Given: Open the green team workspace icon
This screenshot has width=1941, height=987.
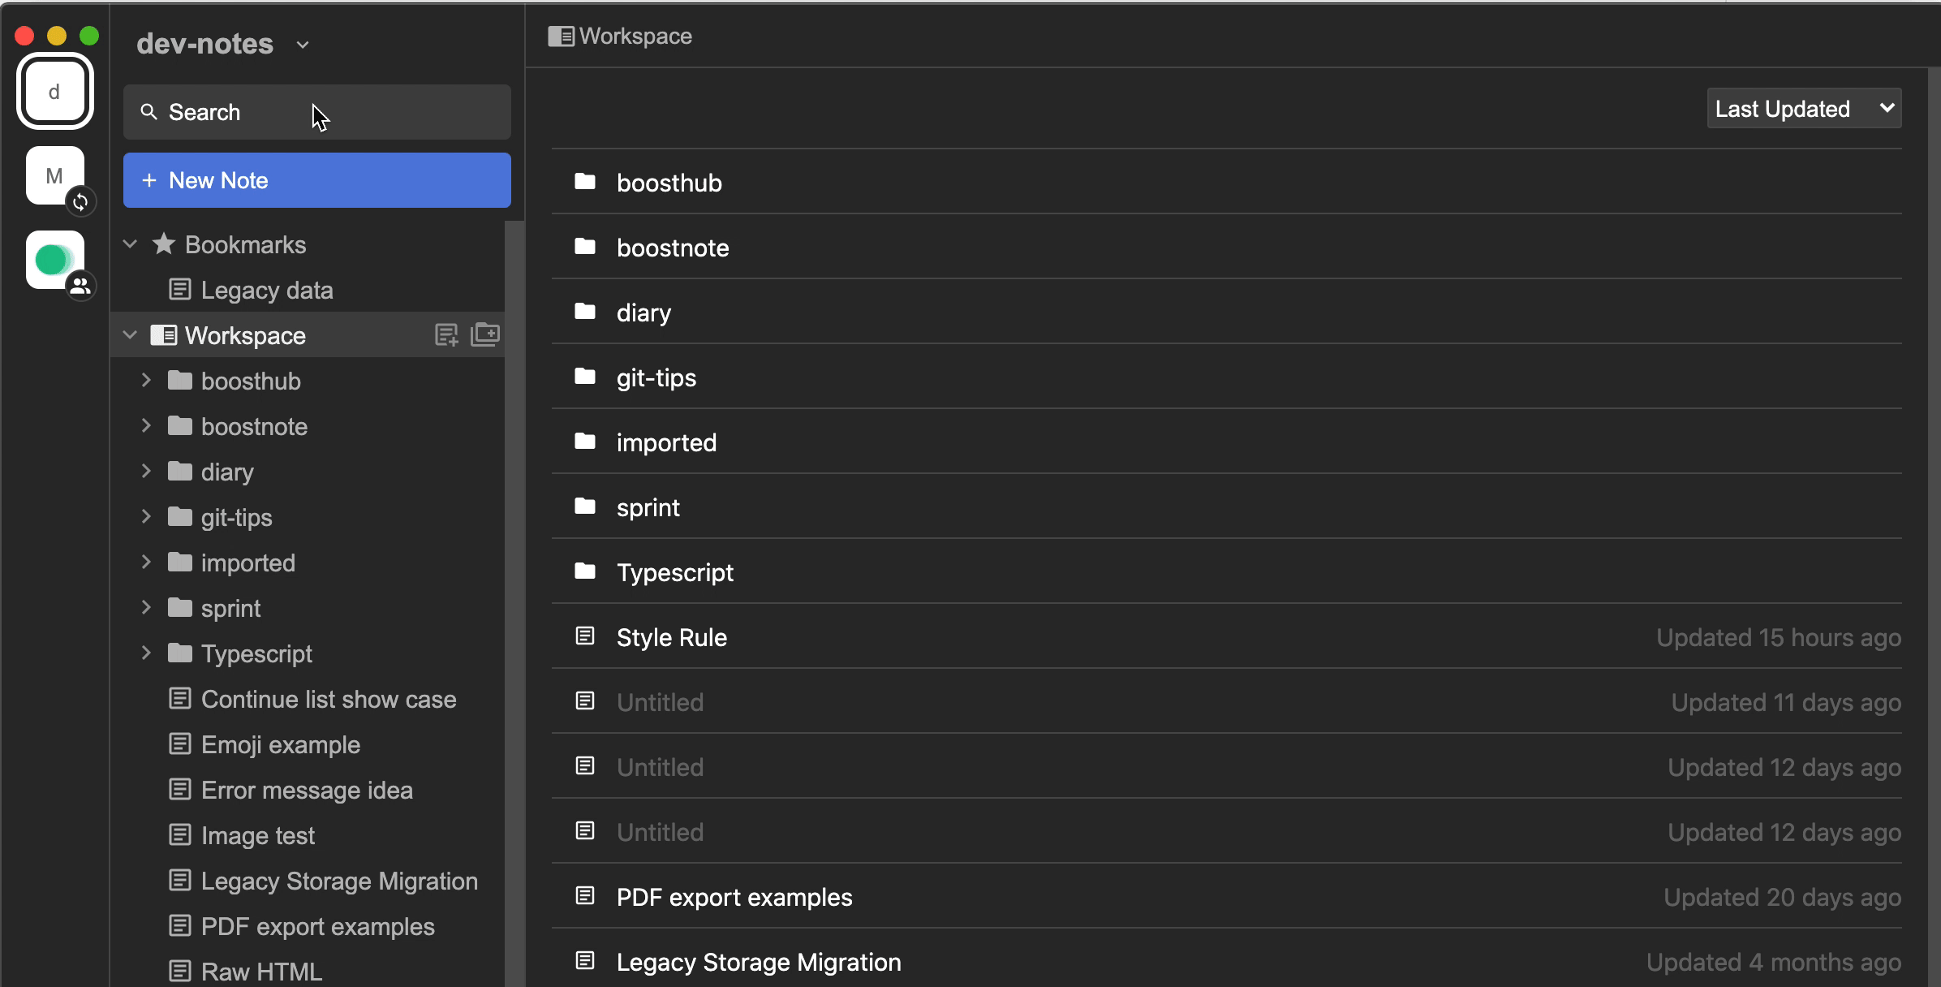Looking at the screenshot, I should (54, 260).
